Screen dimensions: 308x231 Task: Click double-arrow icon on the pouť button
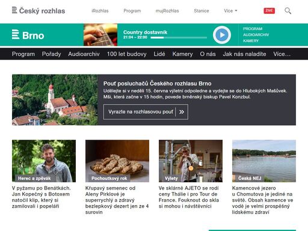coord(182,112)
